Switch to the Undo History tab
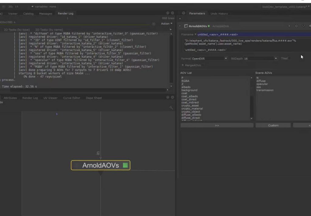The height and width of the screenshot is (216, 311). pos(219,13)
